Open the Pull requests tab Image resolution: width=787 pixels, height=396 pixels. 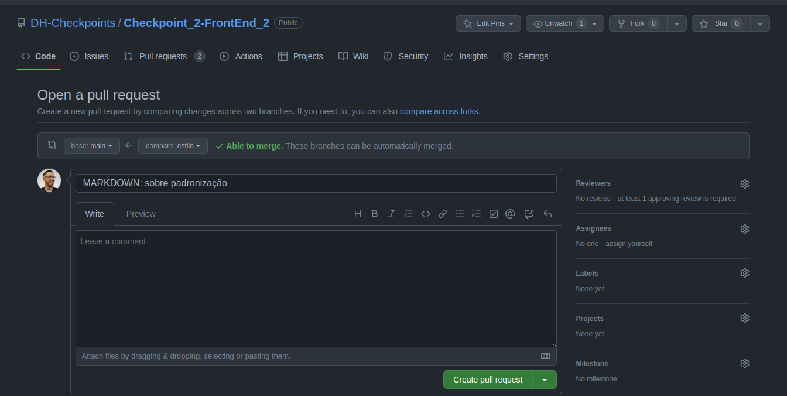[164, 56]
